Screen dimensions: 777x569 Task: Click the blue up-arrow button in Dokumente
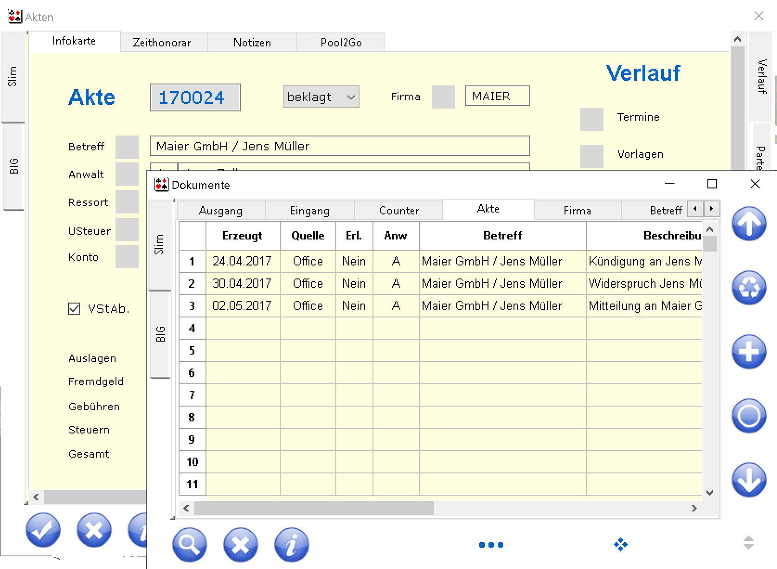coord(749,224)
